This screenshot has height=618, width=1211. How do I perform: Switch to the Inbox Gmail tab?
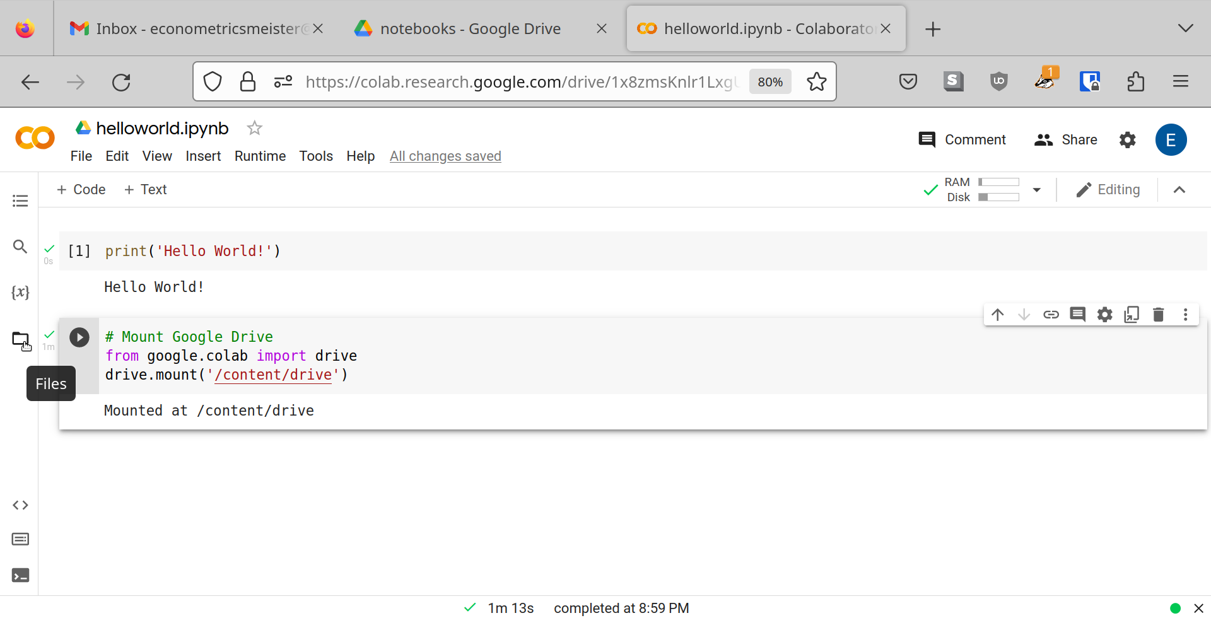[197, 29]
